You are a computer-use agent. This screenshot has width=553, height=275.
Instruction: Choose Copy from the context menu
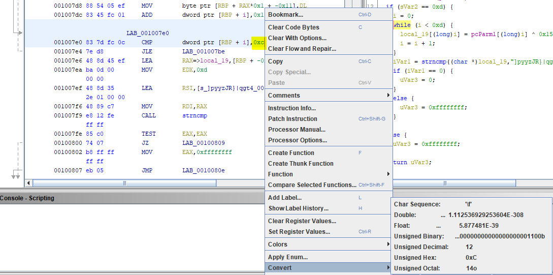329,62
